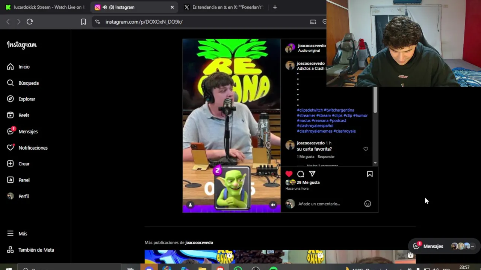This screenshot has height=270, width=481.
Task: Open Reels section
Action: [x=18, y=115]
